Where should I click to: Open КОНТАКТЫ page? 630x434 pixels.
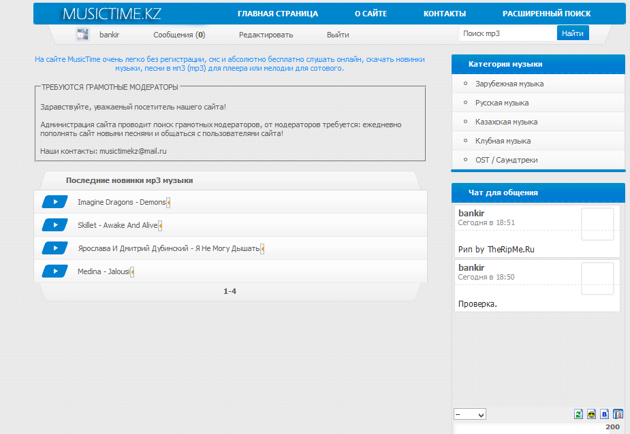444,14
